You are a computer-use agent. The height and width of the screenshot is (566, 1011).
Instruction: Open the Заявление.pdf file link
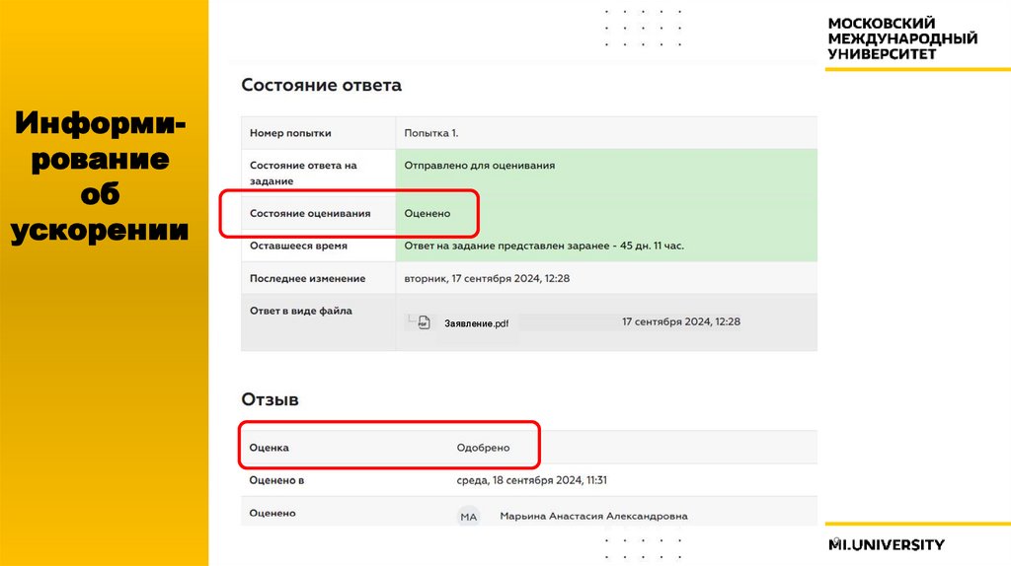476,323
